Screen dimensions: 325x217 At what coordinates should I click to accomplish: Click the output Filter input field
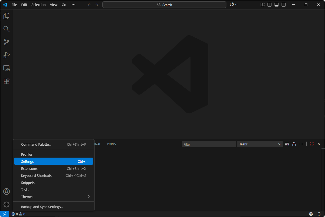click(209, 144)
